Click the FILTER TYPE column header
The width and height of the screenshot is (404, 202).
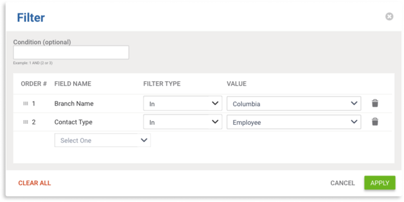pos(162,84)
